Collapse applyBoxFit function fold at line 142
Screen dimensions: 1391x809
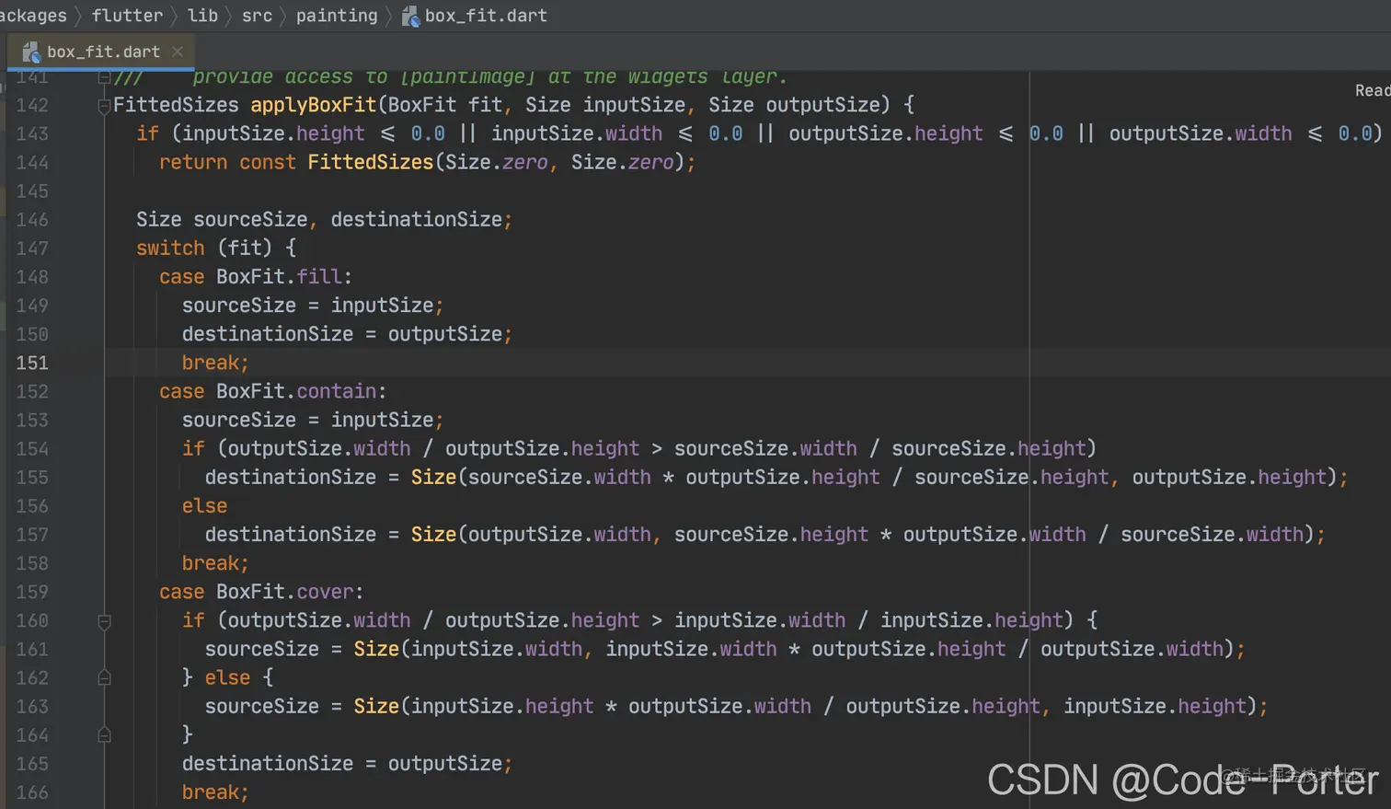click(104, 106)
